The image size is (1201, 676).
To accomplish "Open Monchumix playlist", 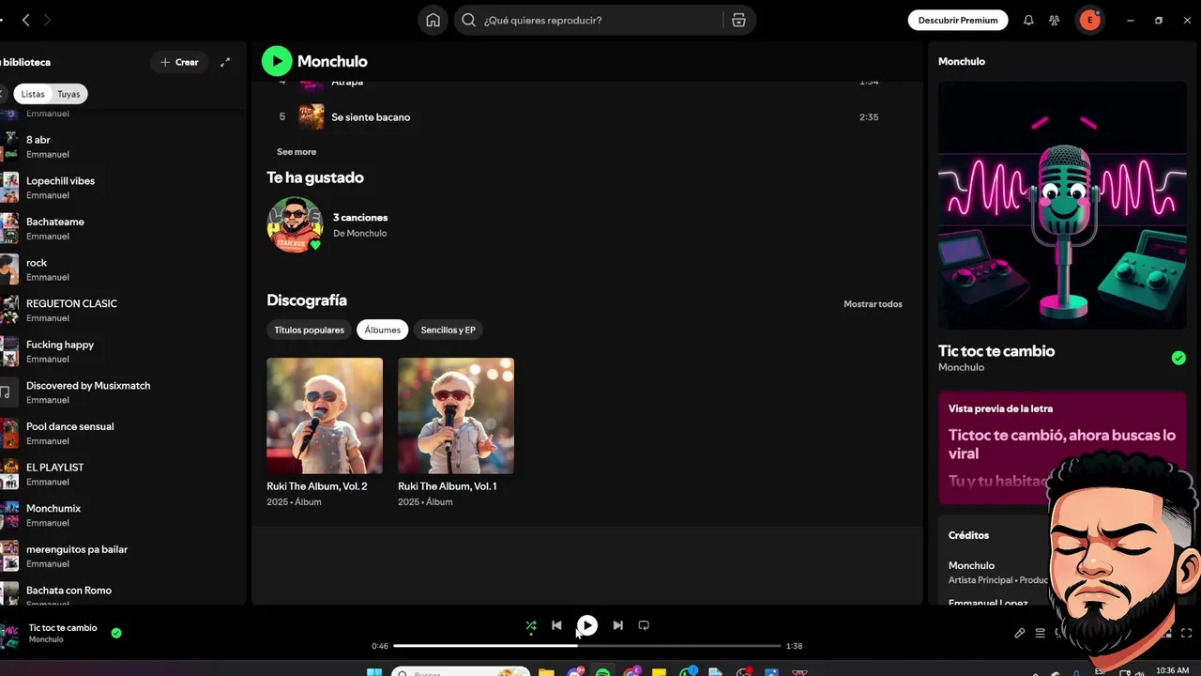I will pyautogui.click(x=122, y=515).
